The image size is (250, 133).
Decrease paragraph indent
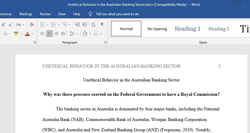click(78, 25)
